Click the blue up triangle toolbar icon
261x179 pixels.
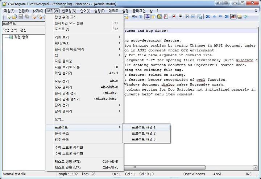click(214, 17)
